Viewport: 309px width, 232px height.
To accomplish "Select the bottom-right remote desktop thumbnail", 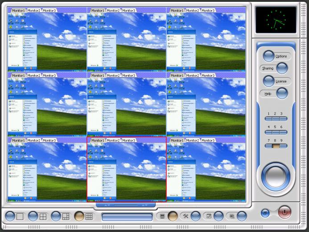I will point(206,172).
